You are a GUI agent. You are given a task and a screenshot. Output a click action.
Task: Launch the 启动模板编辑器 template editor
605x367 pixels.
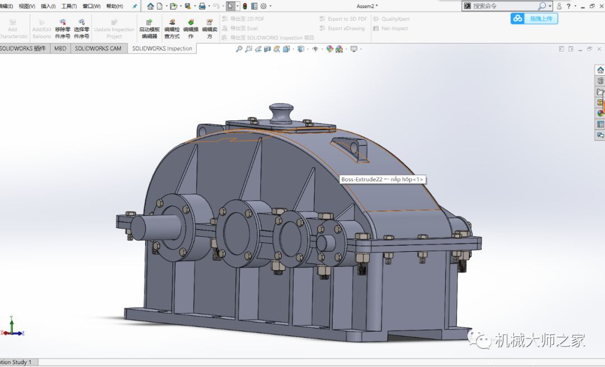point(149,29)
